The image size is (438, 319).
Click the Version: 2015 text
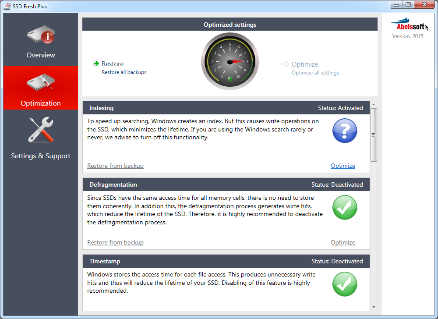408,36
